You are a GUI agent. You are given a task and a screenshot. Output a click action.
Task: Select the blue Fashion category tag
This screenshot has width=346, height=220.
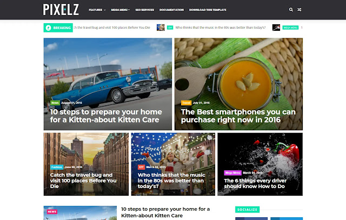point(57,167)
